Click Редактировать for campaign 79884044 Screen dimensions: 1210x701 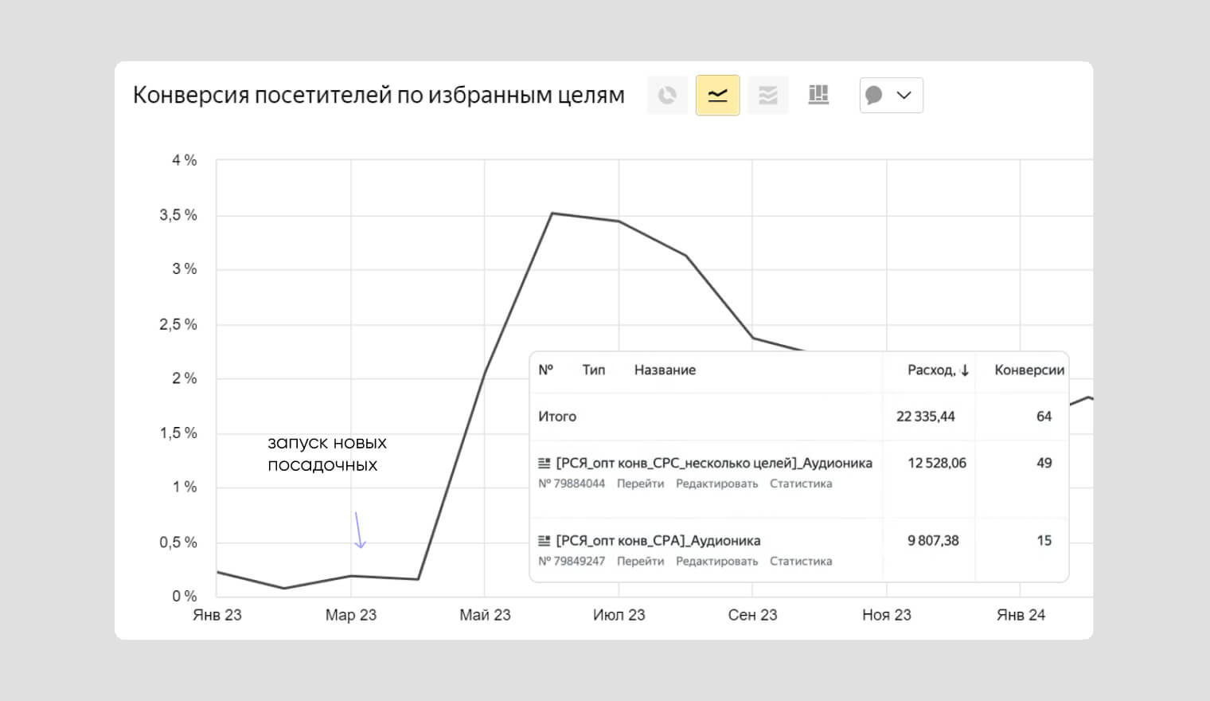pyautogui.click(x=716, y=484)
